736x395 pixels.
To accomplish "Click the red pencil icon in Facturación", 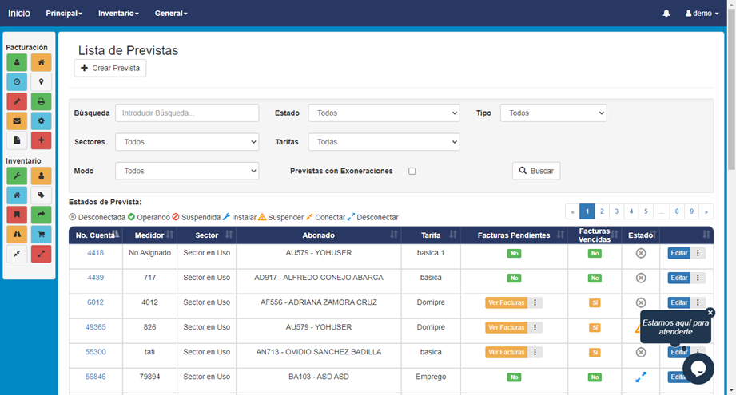I will click(17, 101).
